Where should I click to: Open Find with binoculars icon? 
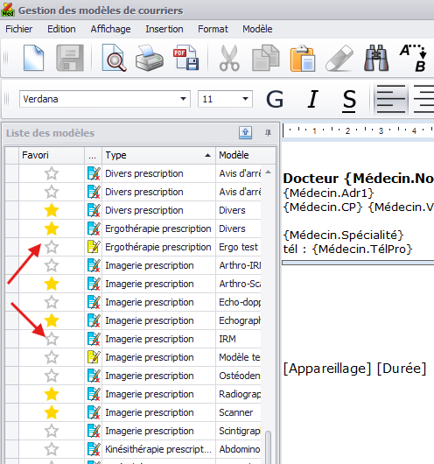click(x=376, y=58)
